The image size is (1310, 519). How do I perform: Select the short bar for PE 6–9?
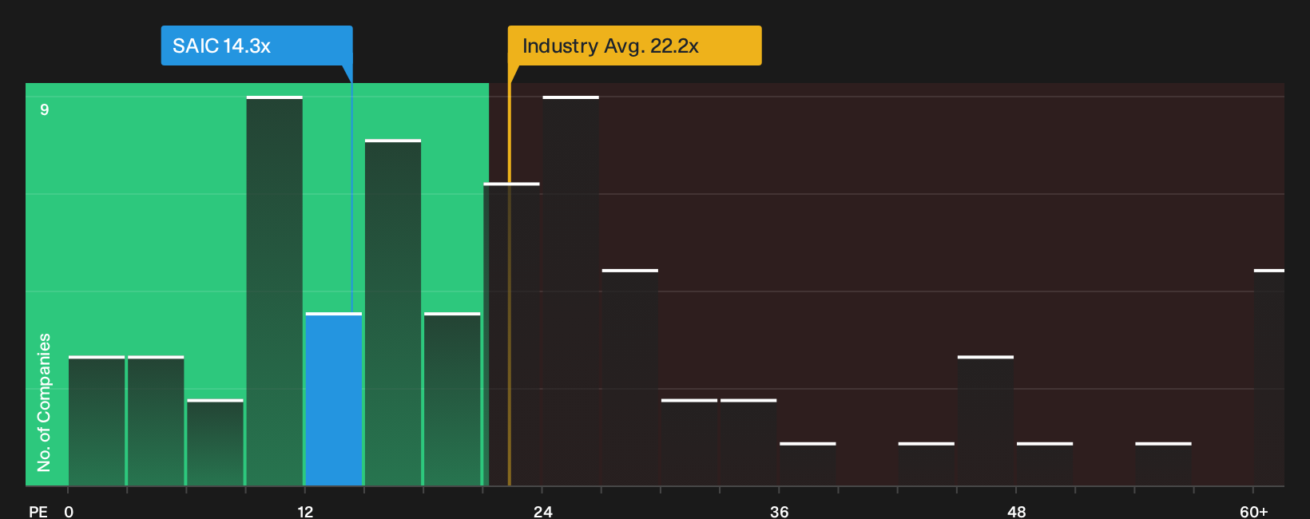click(215, 442)
